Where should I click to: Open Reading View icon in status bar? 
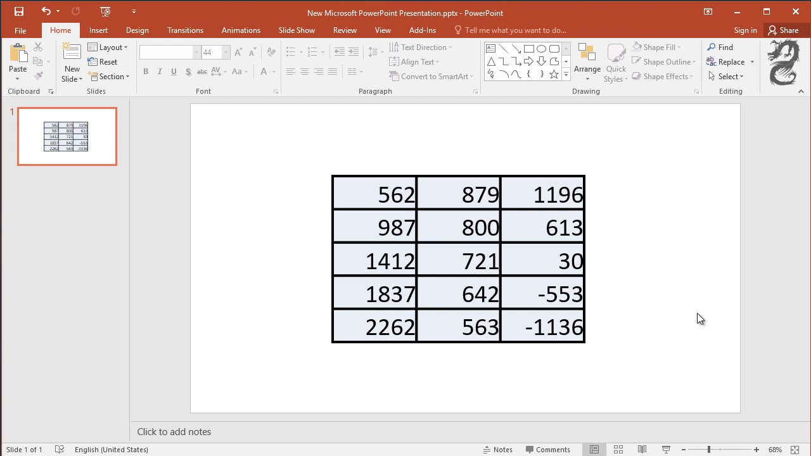642,450
